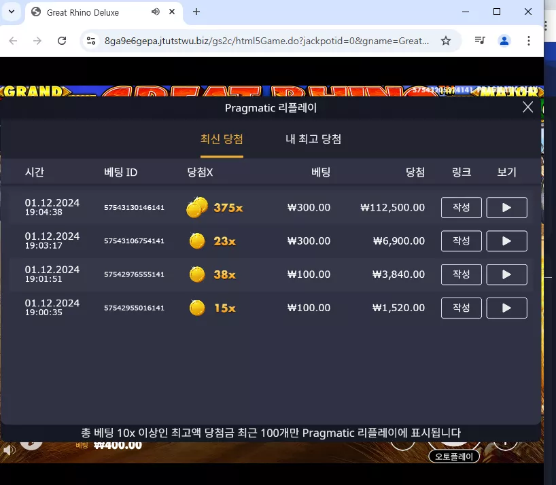556x485 pixels.
Task: Click the coin icon beside 15x
Action: click(197, 308)
